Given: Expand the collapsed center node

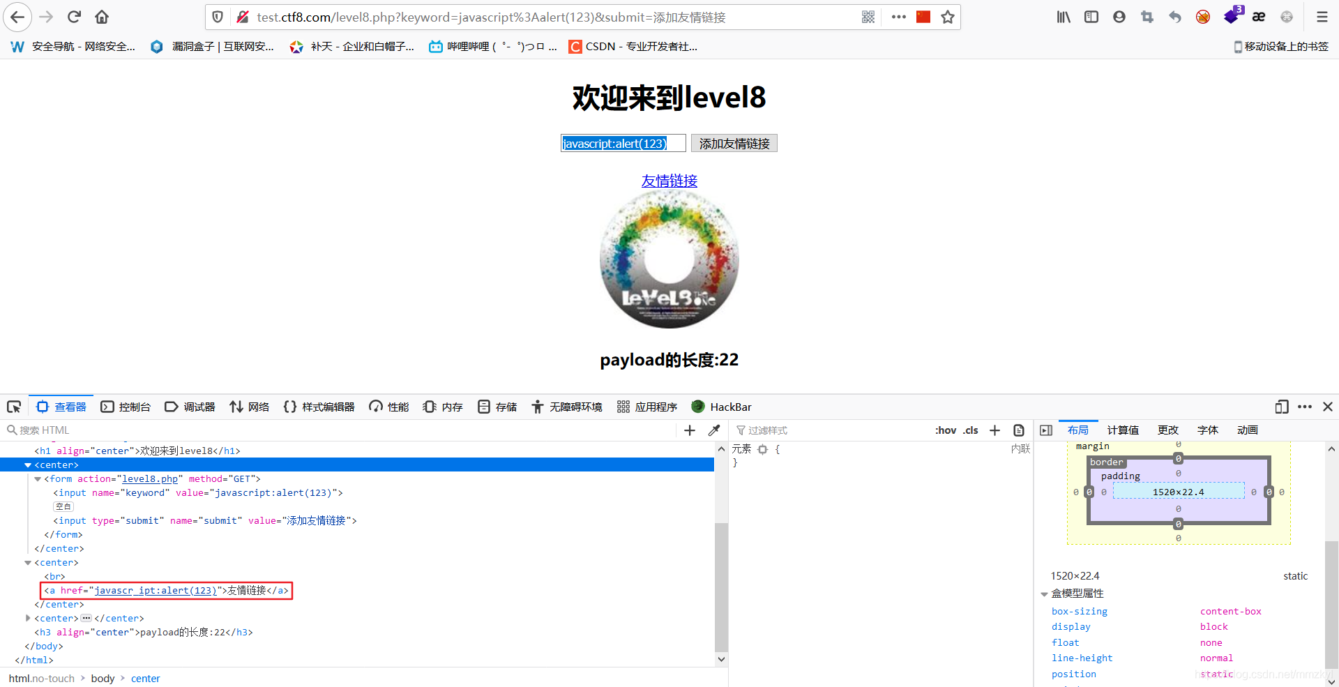Looking at the screenshot, I should (28, 619).
